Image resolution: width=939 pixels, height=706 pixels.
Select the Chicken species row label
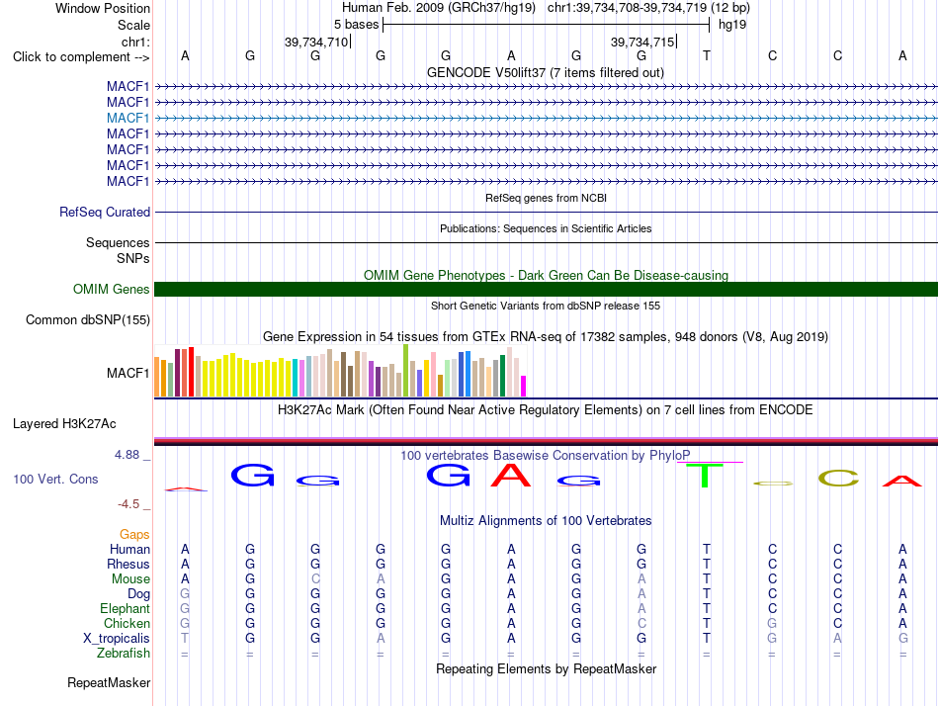coord(127,623)
